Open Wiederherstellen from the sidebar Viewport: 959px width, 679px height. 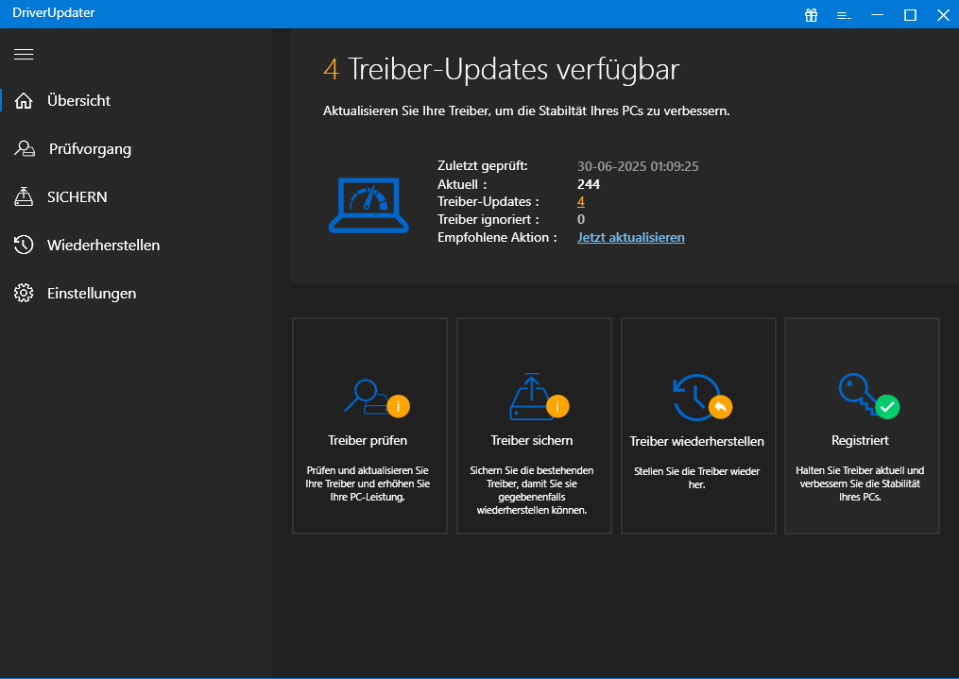[x=103, y=246]
